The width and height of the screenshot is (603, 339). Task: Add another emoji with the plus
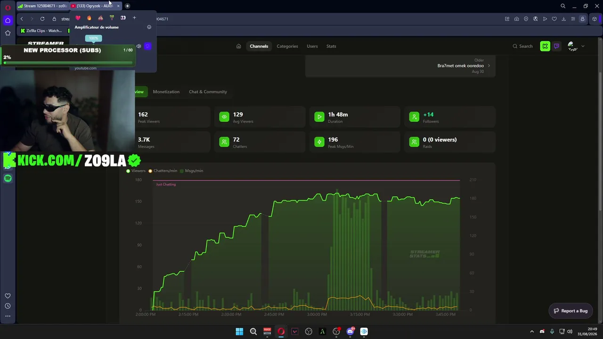click(x=134, y=18)
